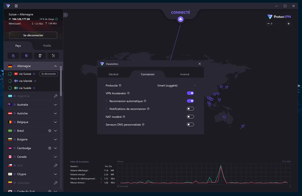302x196 pixels.
Task: Click the info icon beside VPN Accelerator
Action: pyautogui.click(x=128, y=93)
